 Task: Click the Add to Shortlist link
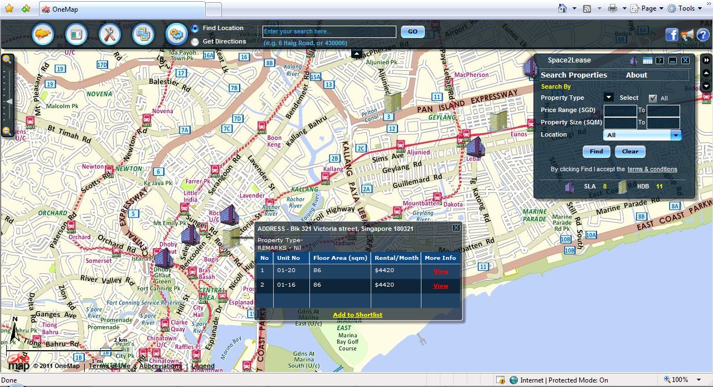(358, 315)
